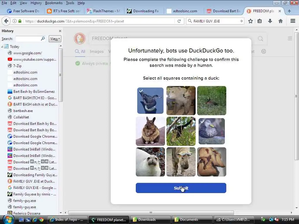Switch to the FlashThemes tab

104,11
